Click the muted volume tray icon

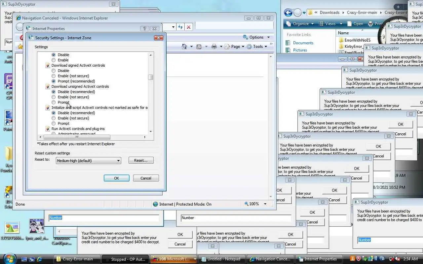(x=398, y=259)
